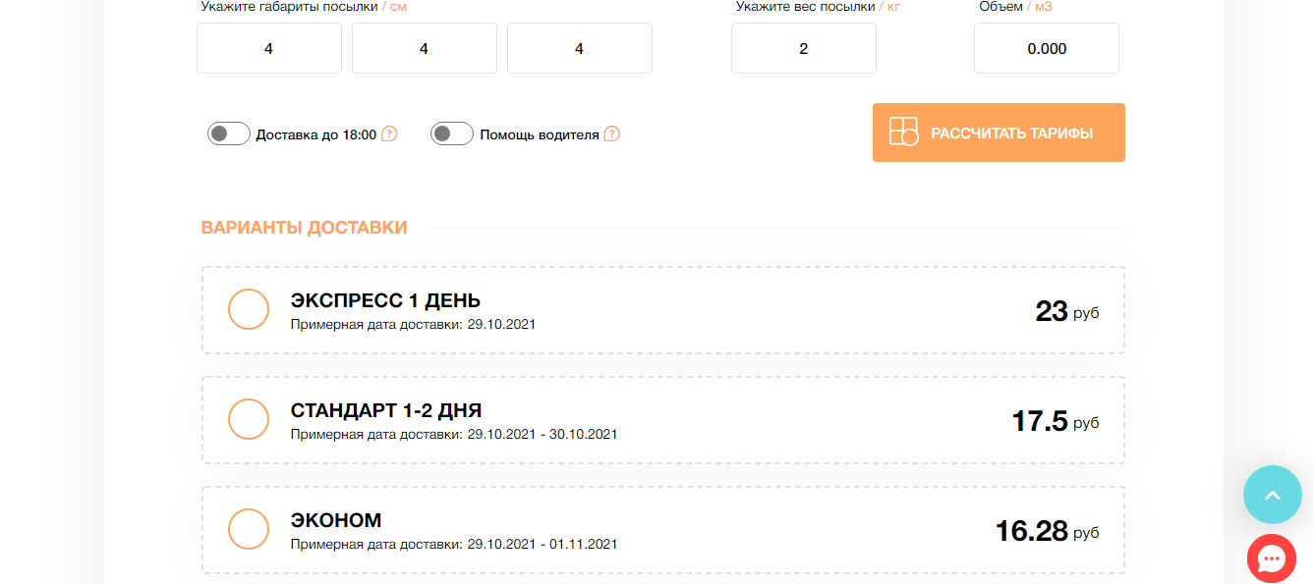Click help icon next to Доставка до 18:00
The height and width of the screenshot is (584, 1313).
coord(389,133)
